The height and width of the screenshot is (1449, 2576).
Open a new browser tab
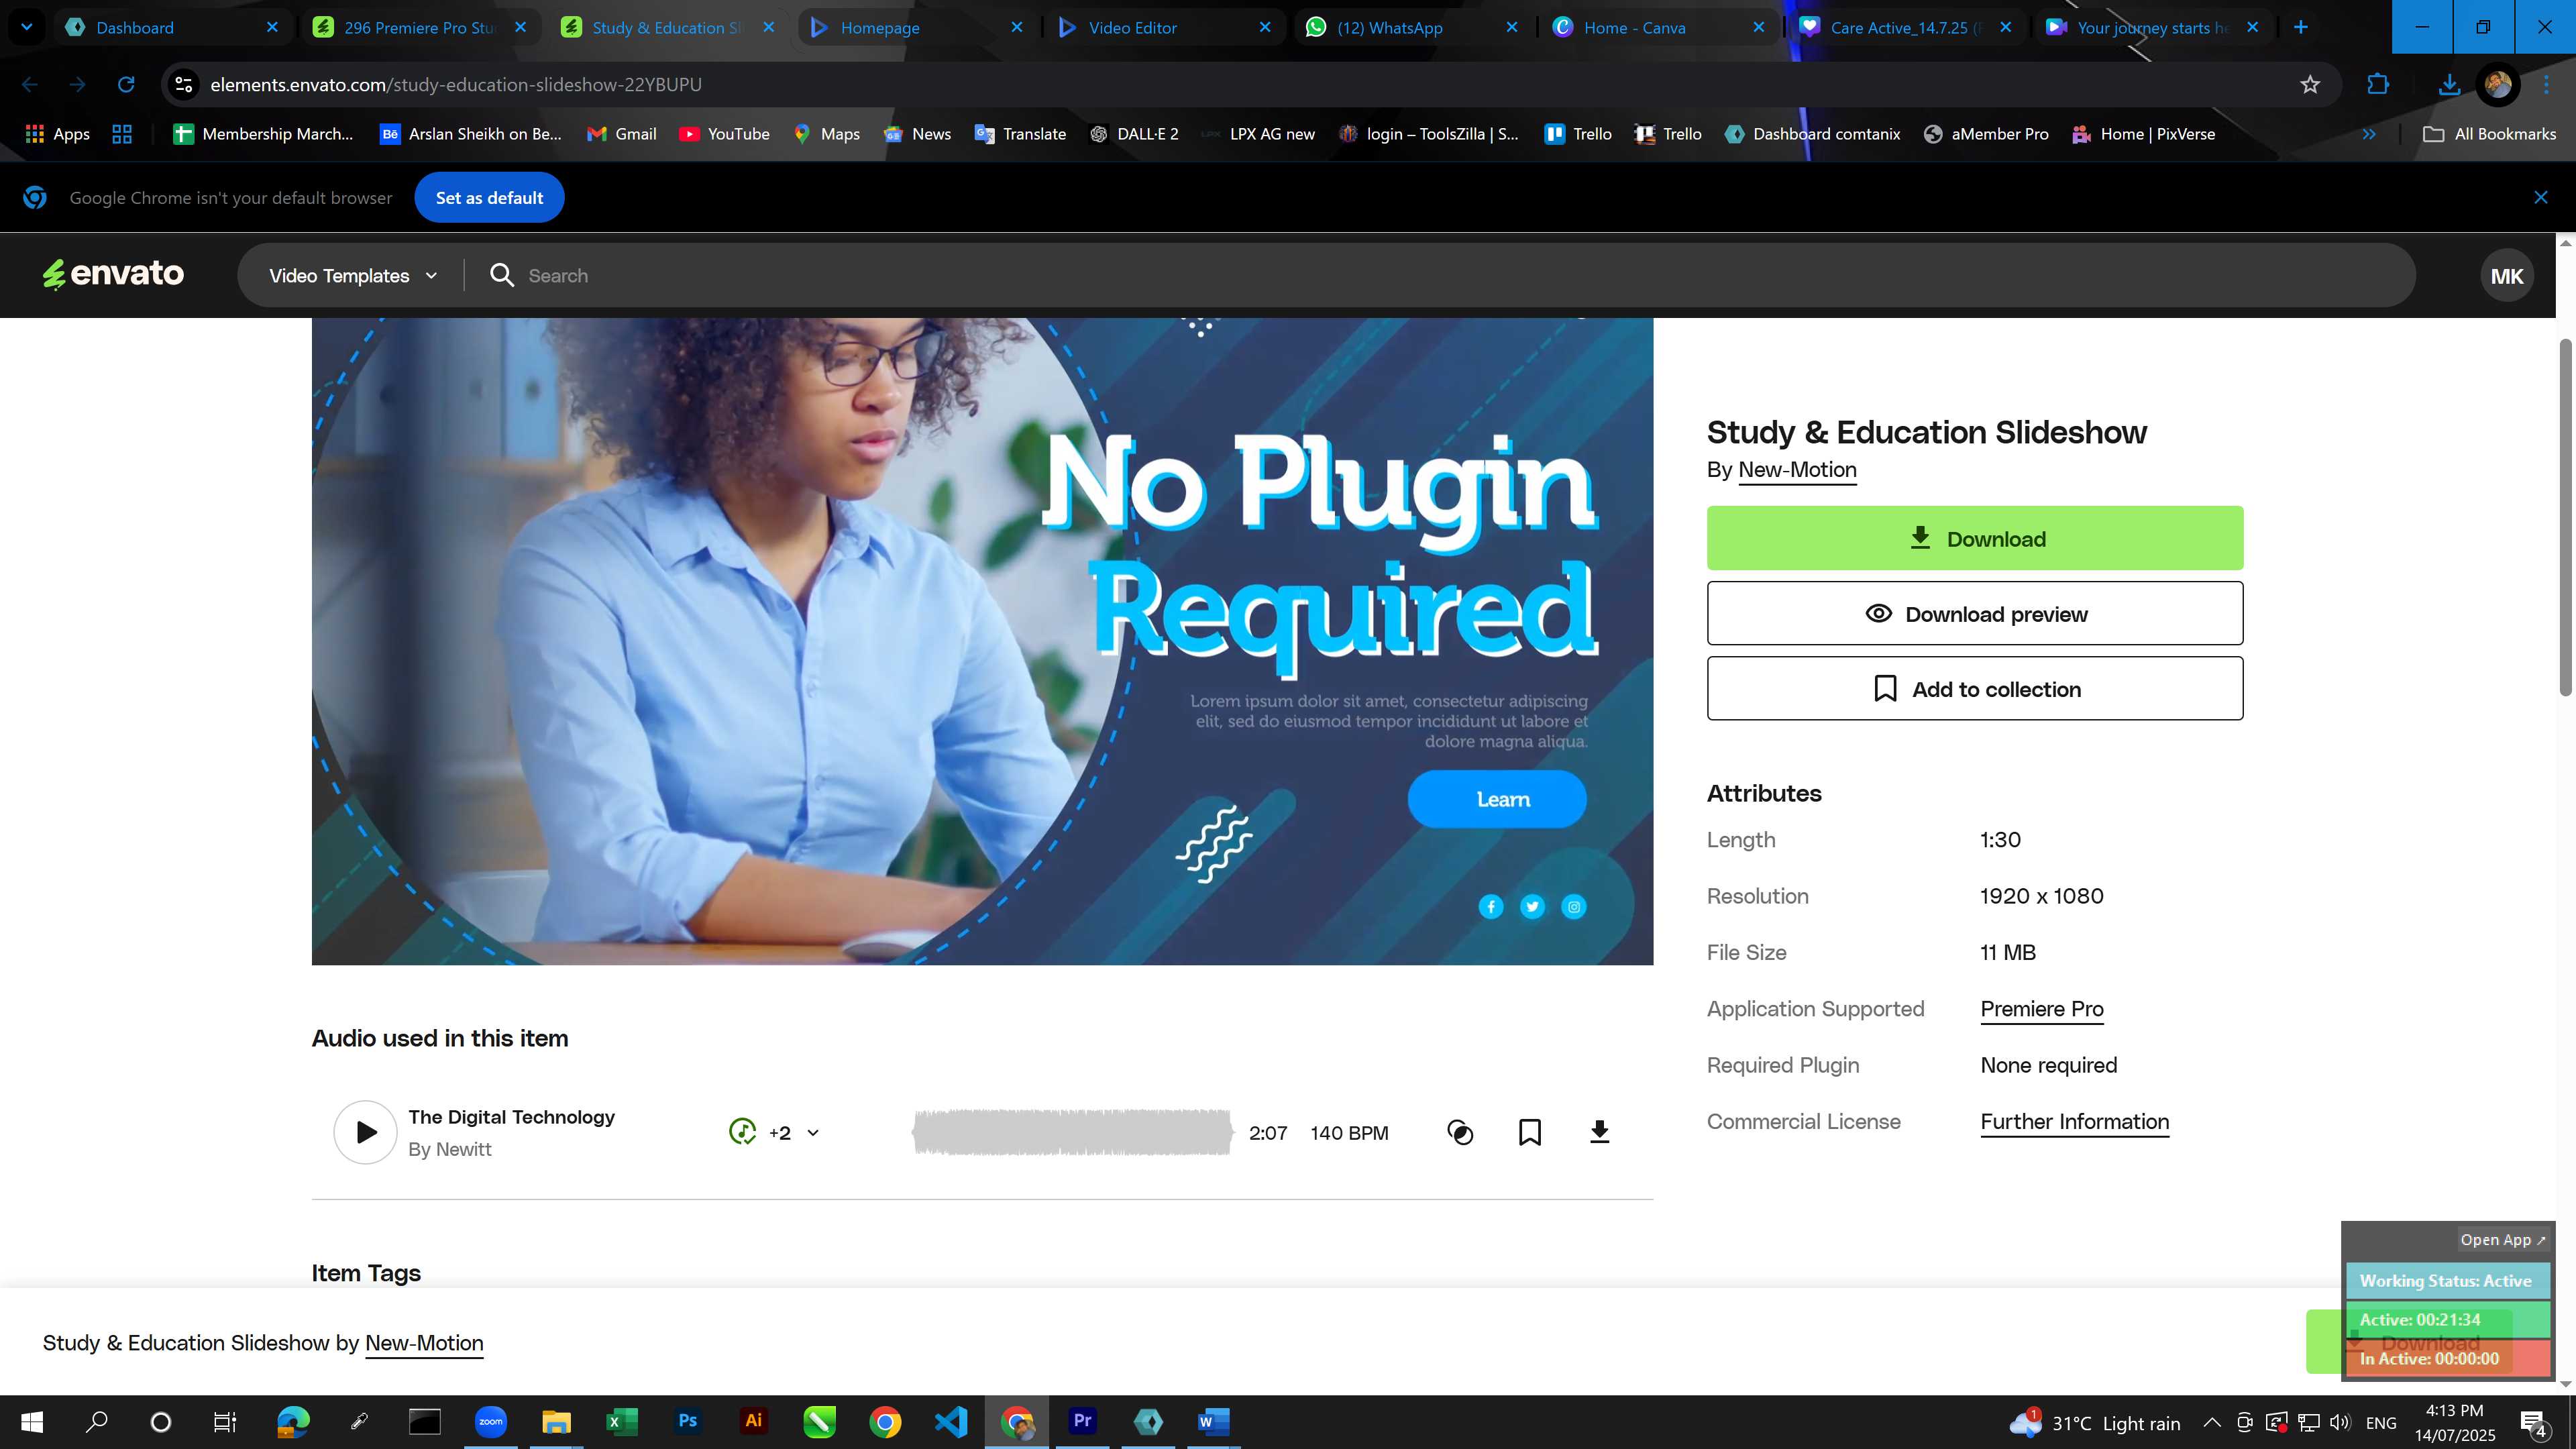tap(2300, 27)
